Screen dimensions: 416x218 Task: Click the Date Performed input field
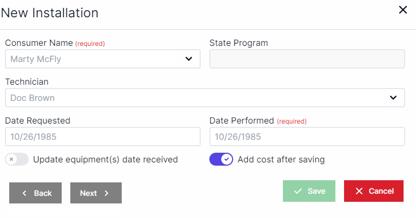(307, 137)
